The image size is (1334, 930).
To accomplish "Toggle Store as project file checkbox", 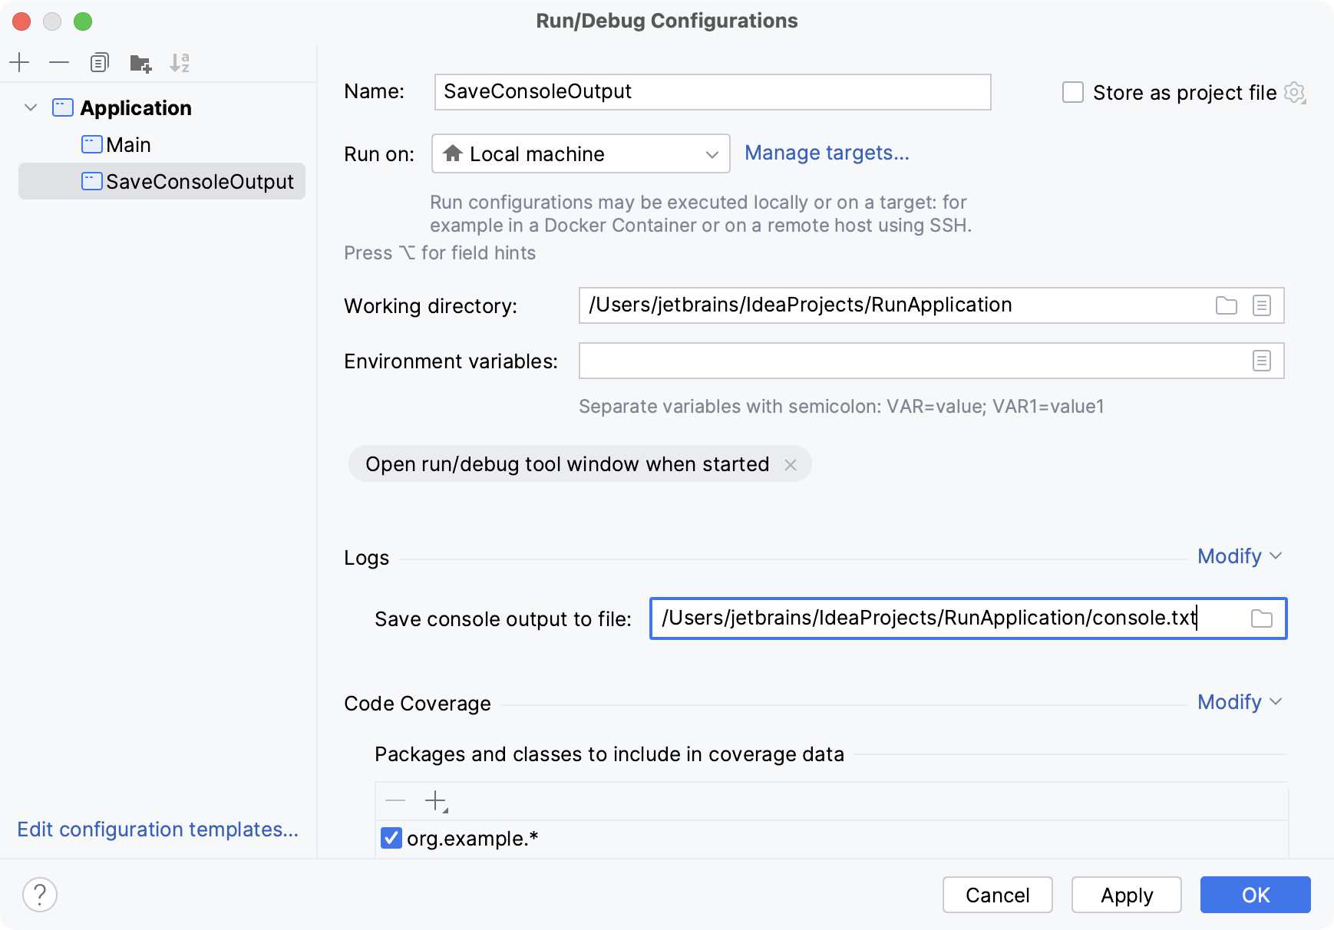I will pos(1073,93).
